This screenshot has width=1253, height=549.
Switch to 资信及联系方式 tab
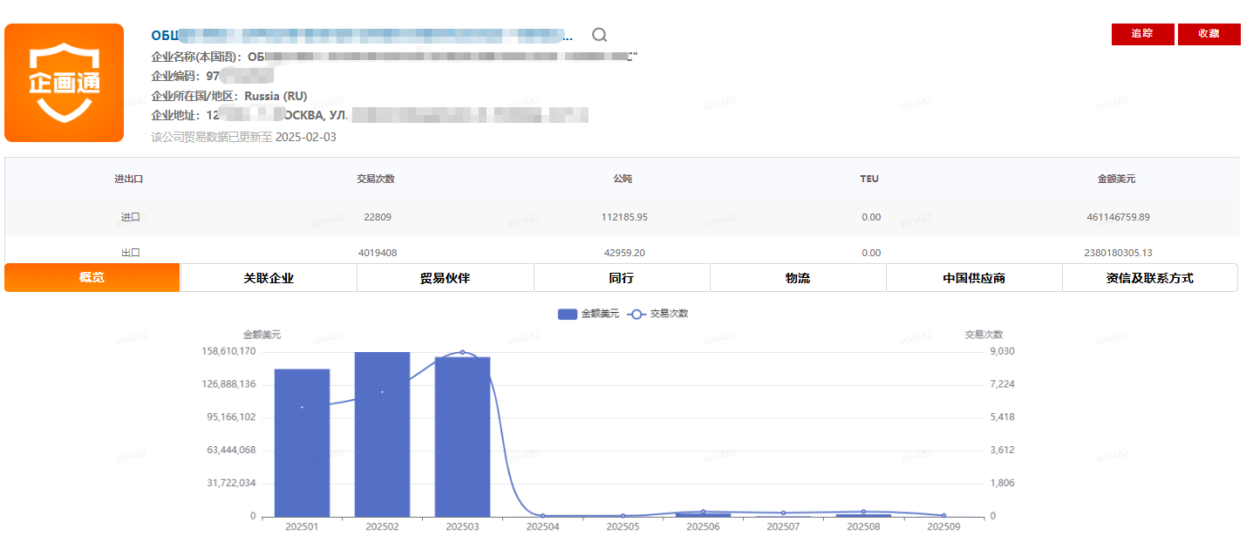(x=1149, y=278)
